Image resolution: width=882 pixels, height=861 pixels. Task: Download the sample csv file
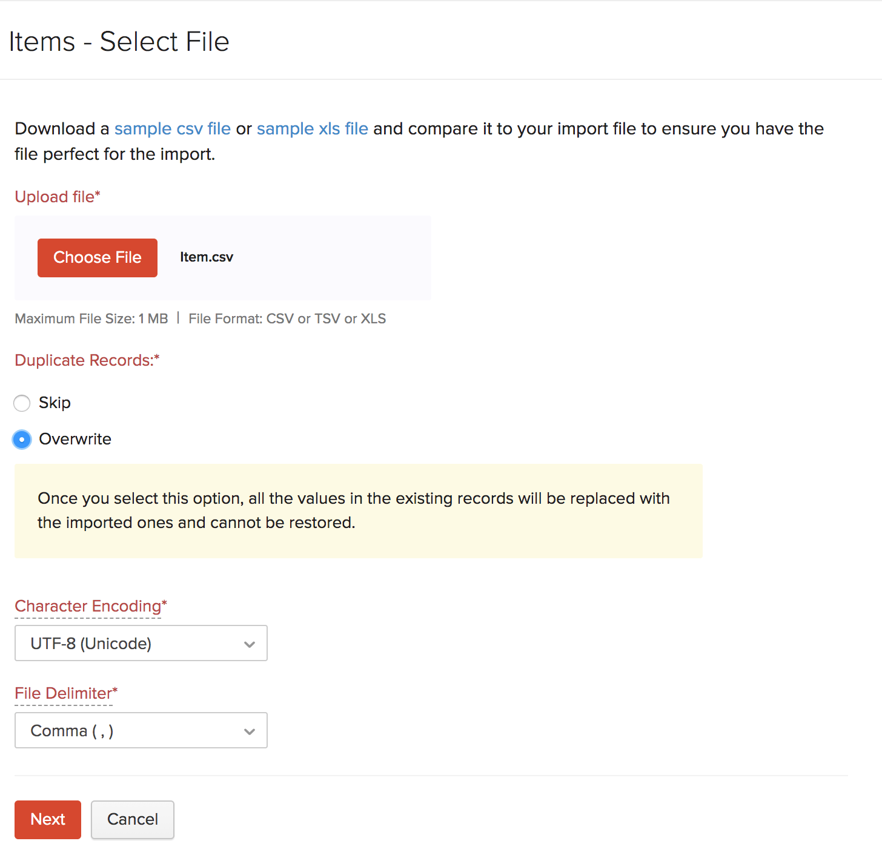(x=171, y=128)
